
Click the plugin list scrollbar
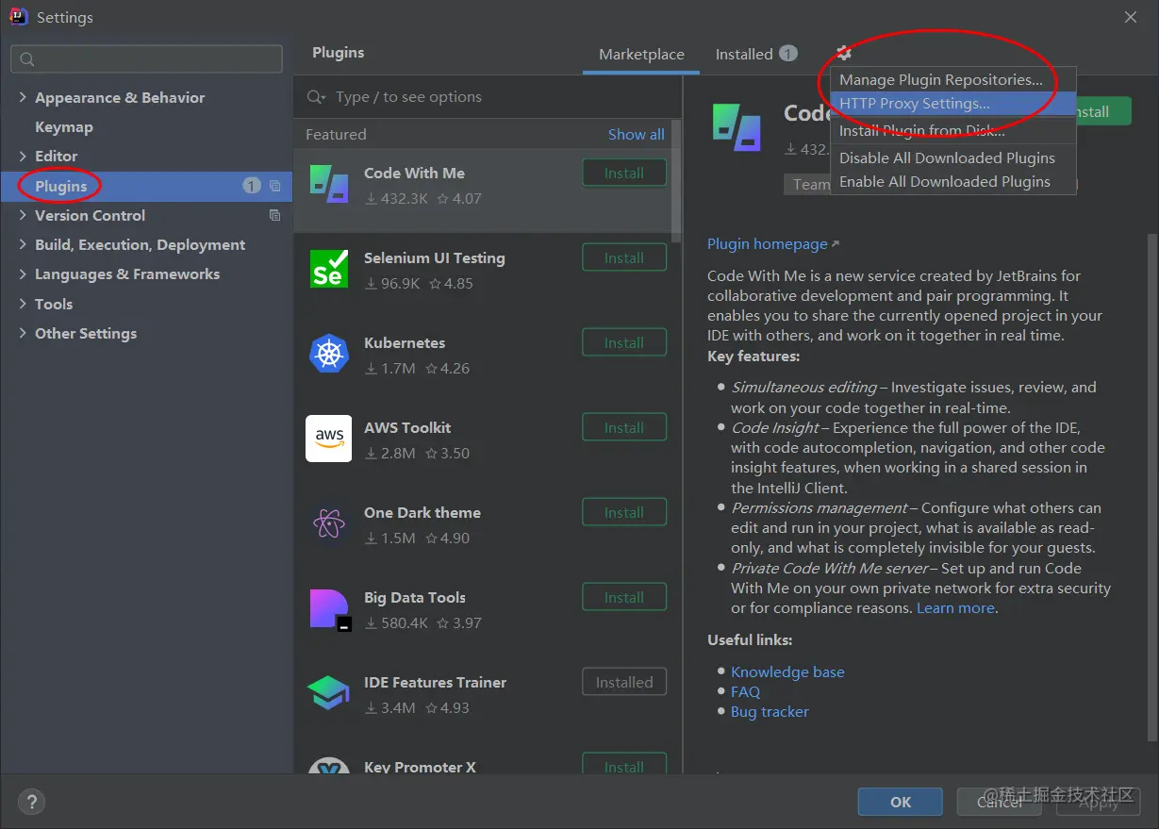point(675,179)
